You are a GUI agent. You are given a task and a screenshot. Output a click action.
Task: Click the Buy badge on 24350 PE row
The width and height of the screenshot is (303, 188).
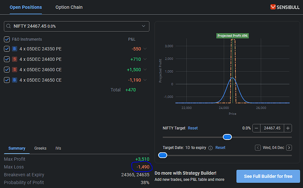(14, 49)
